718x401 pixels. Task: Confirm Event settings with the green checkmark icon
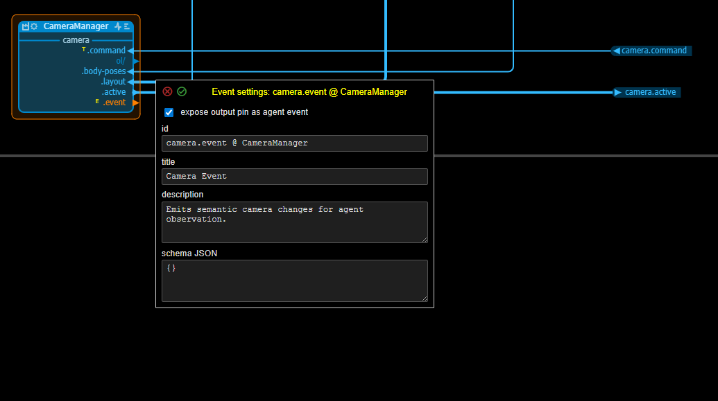[x=182, y=91]
